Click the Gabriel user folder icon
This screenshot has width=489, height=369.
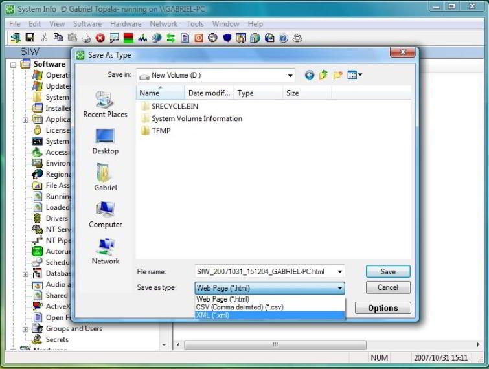pos(105,173)
